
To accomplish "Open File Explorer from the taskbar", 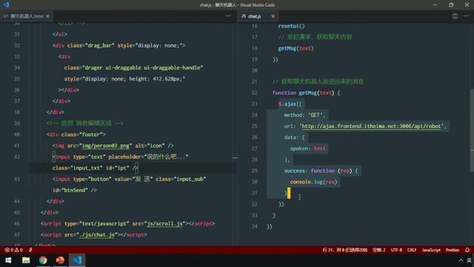I will (x=26, y=260).
